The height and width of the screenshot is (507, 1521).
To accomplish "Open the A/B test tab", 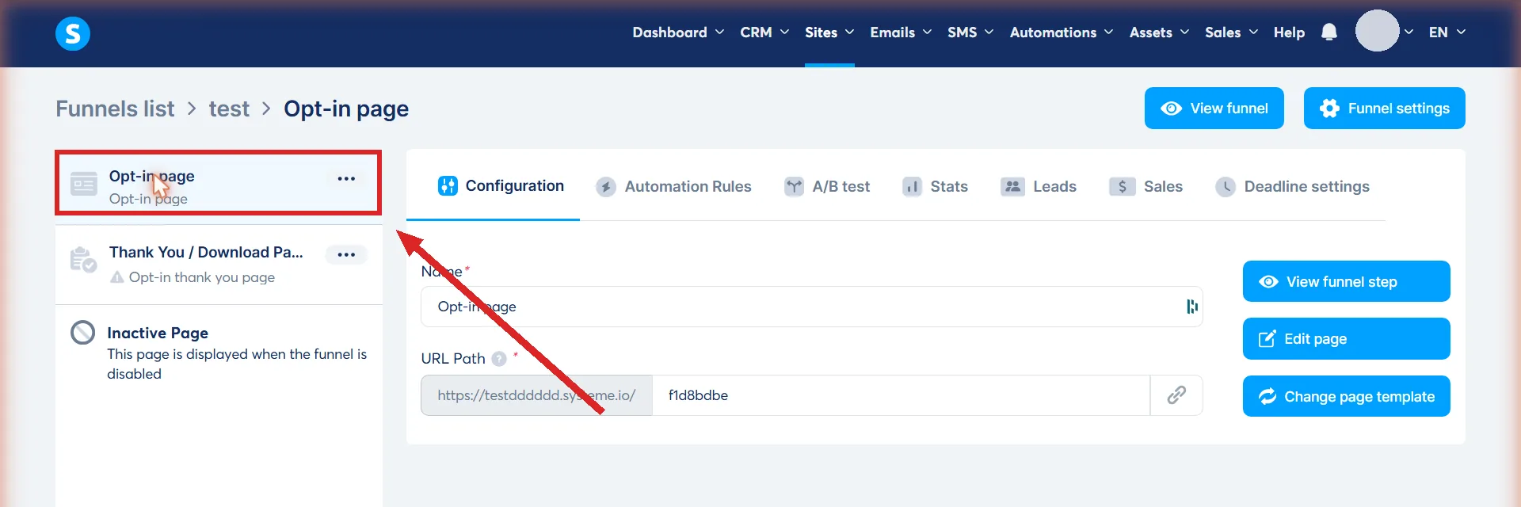I will point(827,186).
